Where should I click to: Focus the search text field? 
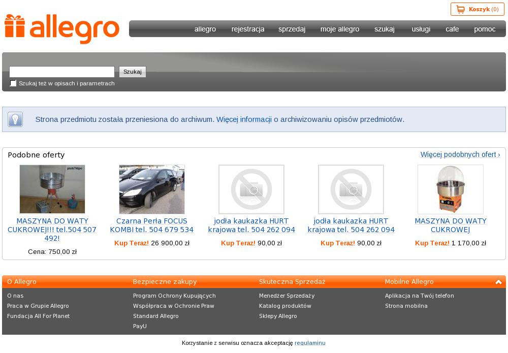coord(62,72)
